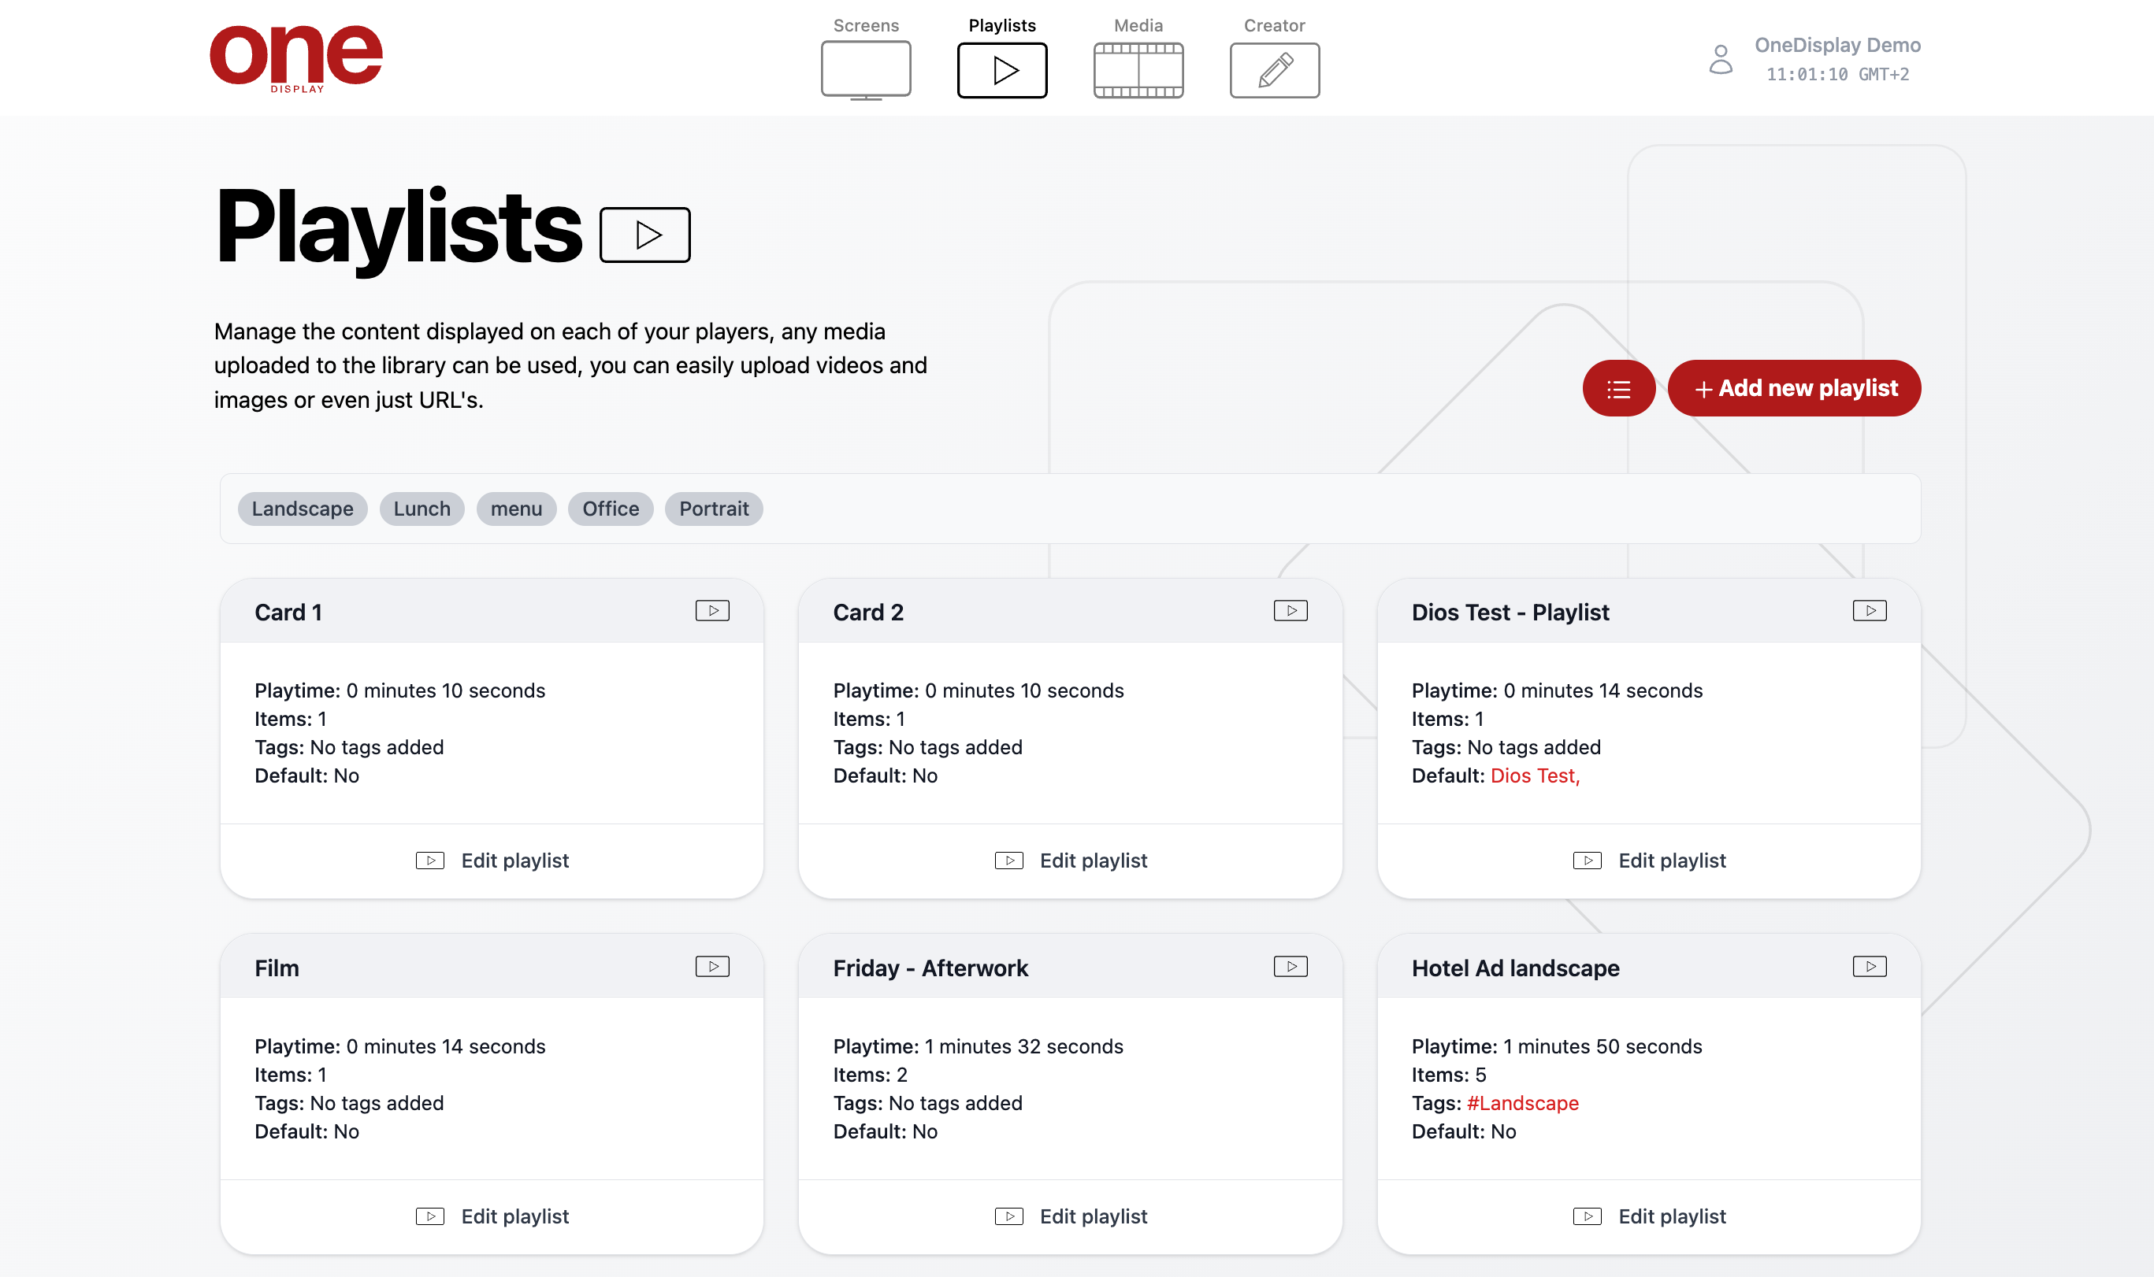This screenshot has width=2154, height=1277.
Task: Click the play icon on Hotel Ad landscape header
Action: 1869,968
